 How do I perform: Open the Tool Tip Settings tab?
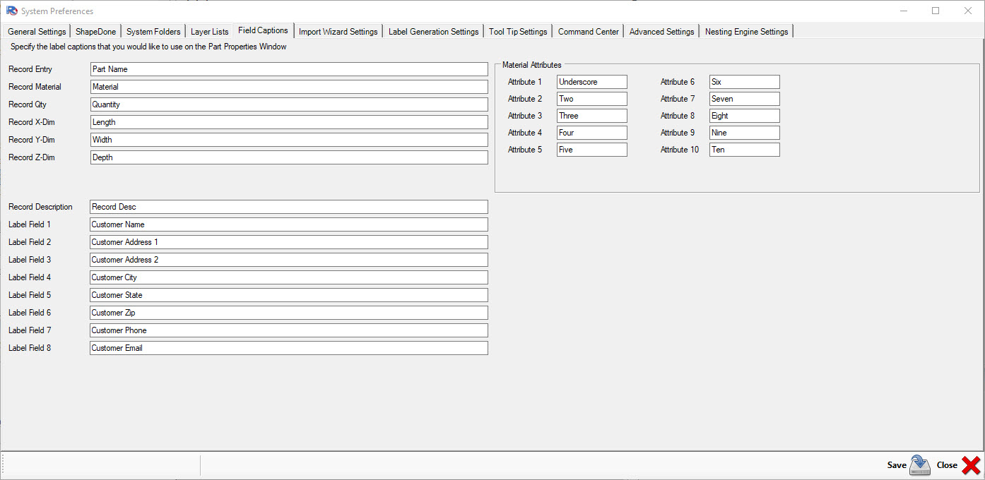coord(518,31)
